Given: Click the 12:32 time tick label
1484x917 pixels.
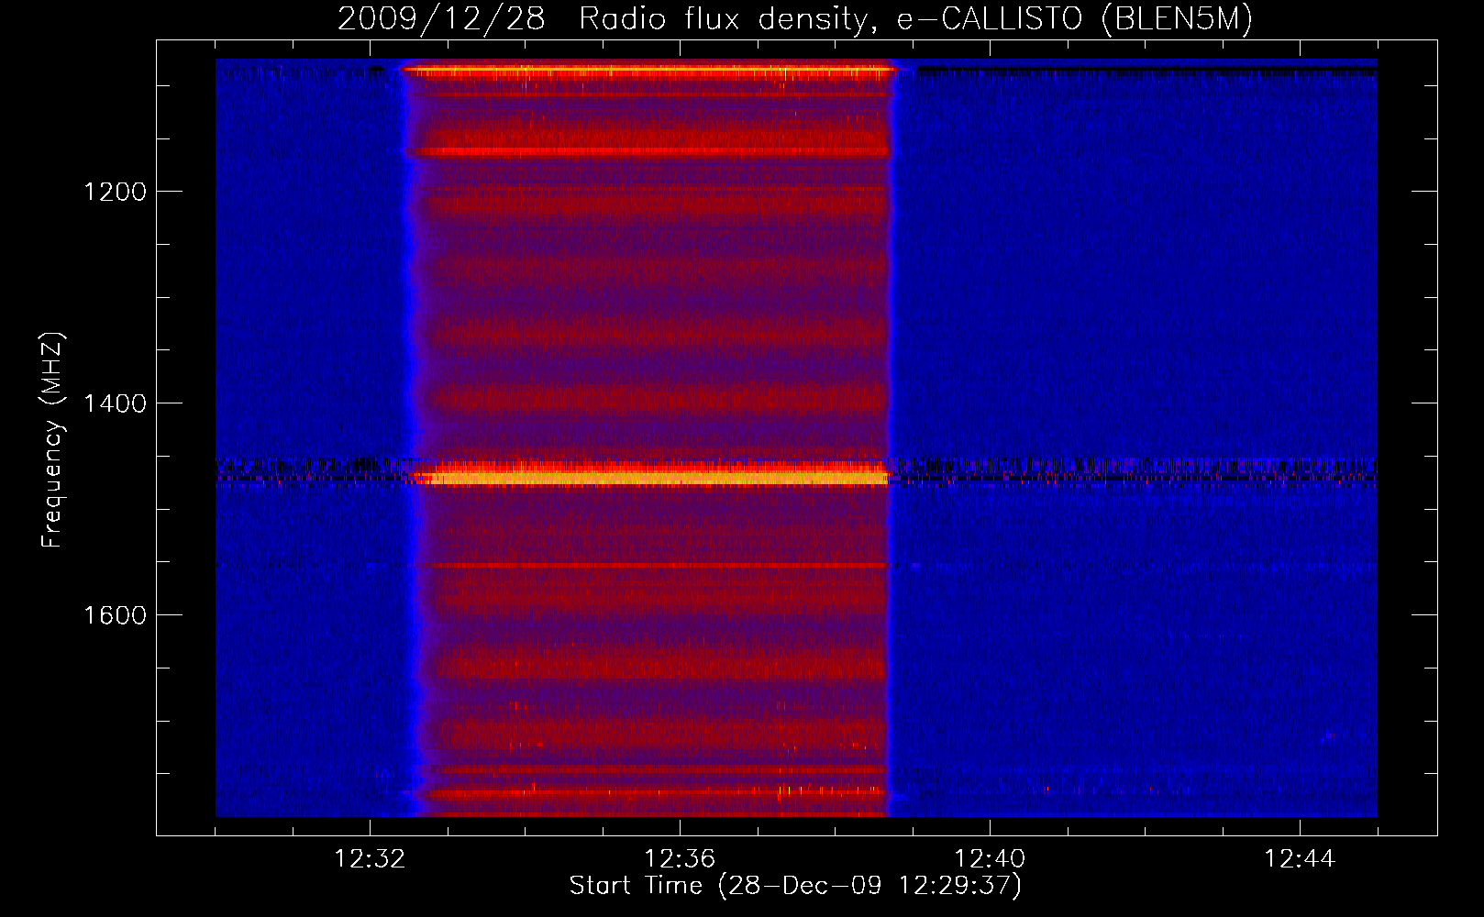Looking at the screenshot, I should click(x=370, y=859).
